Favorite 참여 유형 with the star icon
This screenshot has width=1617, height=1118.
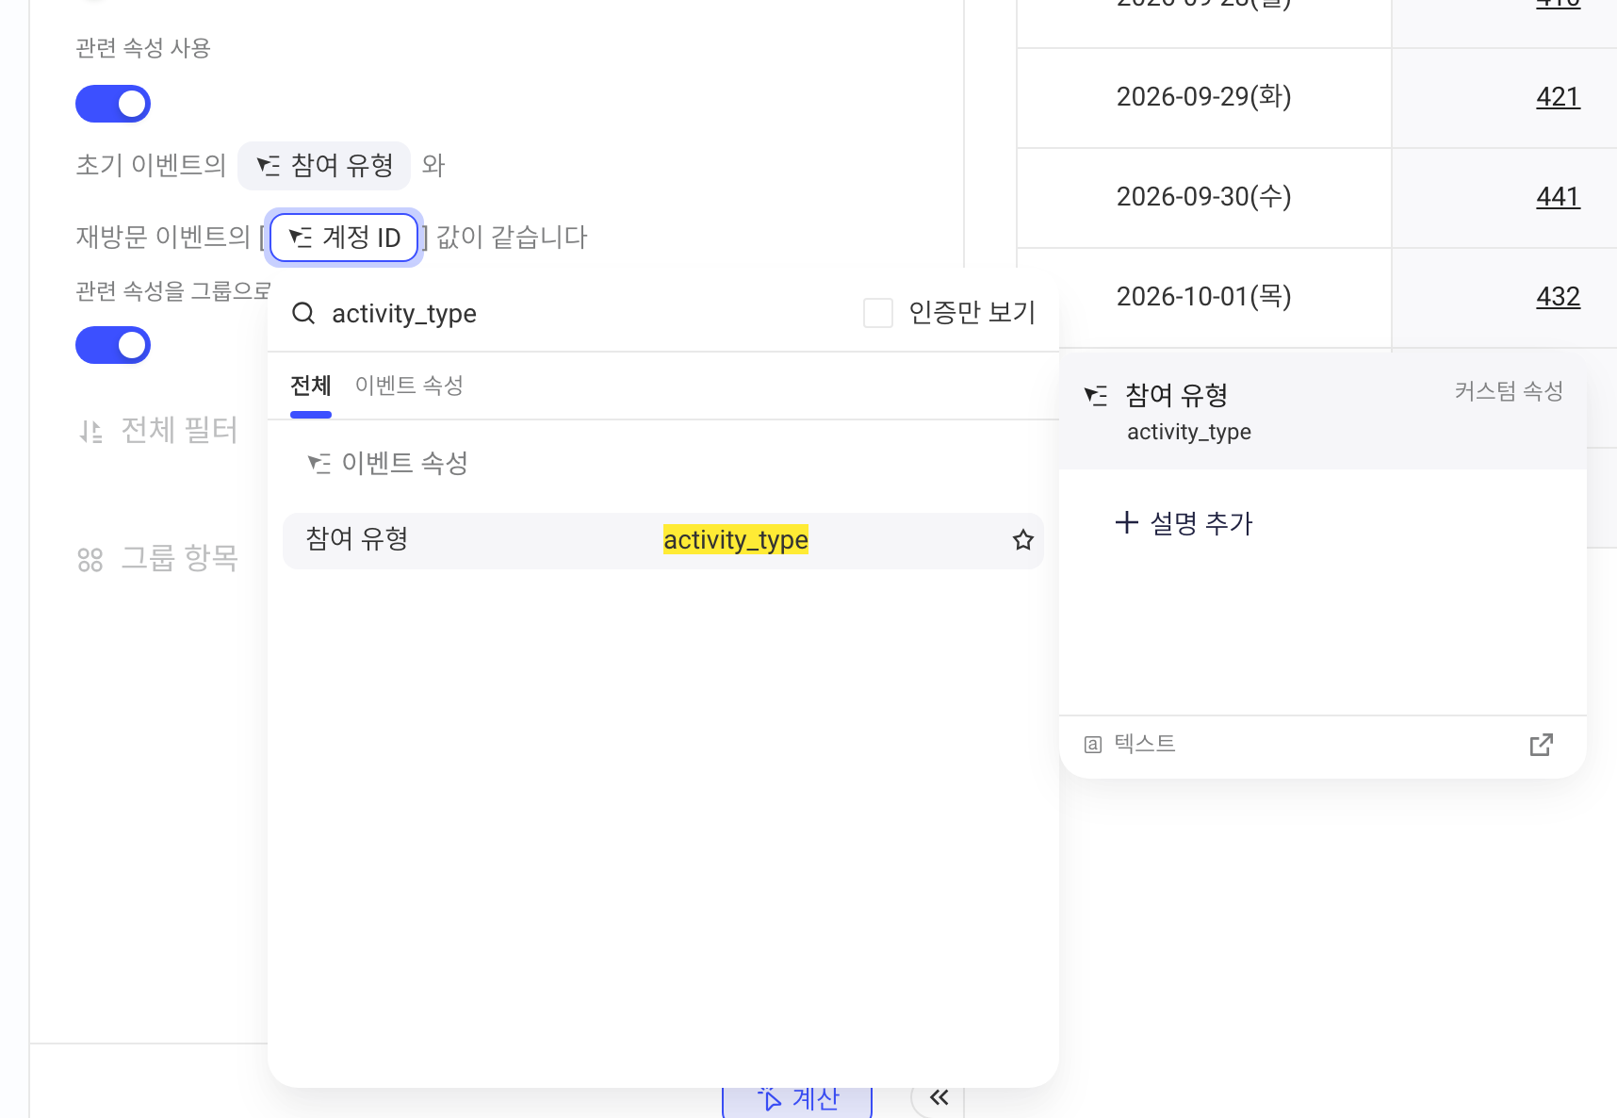tap(1023, 540)
